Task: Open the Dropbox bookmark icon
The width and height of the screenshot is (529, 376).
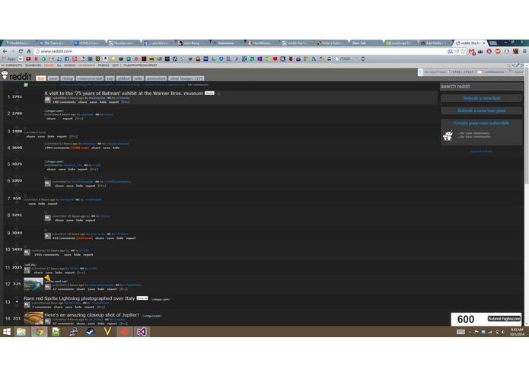Action: [x=221, y=59]
